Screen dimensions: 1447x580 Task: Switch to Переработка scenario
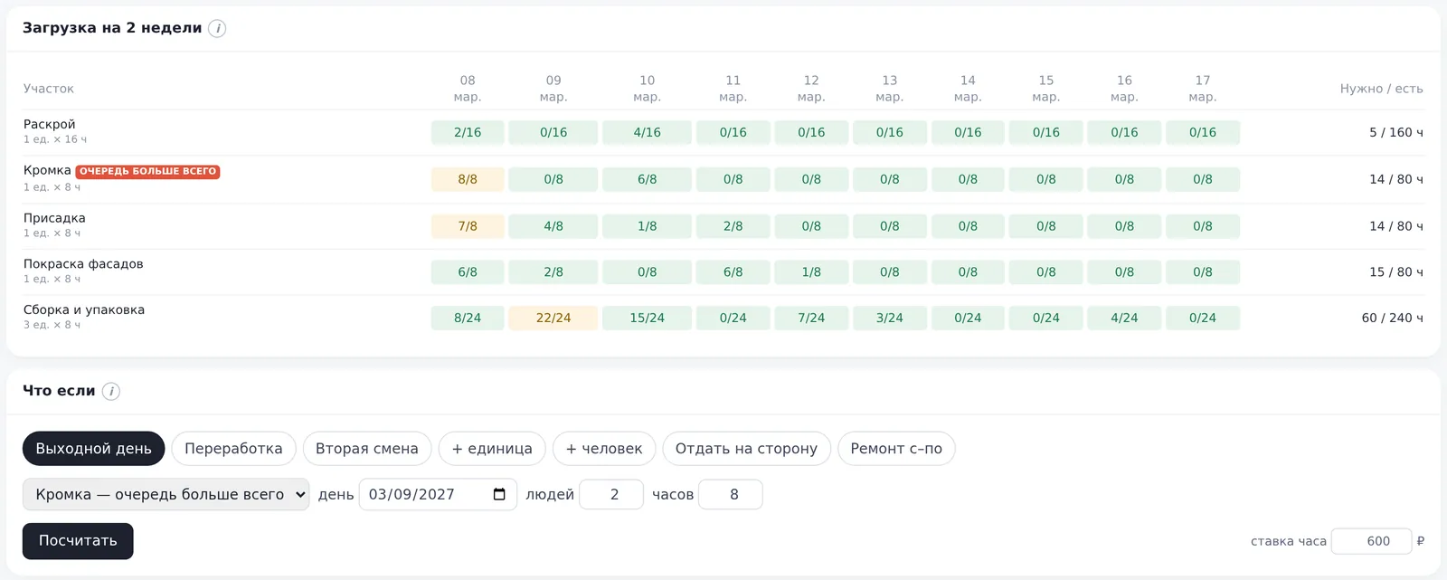coord(233,449)
